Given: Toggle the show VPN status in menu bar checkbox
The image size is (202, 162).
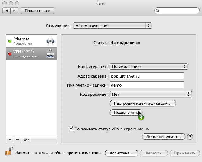Looking at the screenshot, I should (x=71, y=129).
